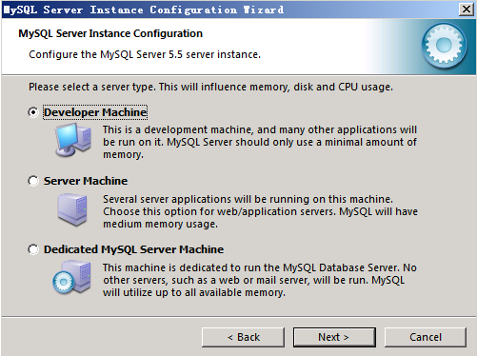Click the development machine description paragraph
This screenshot has width=477, height=356.
pyautogui.click(x=260, y=142)
